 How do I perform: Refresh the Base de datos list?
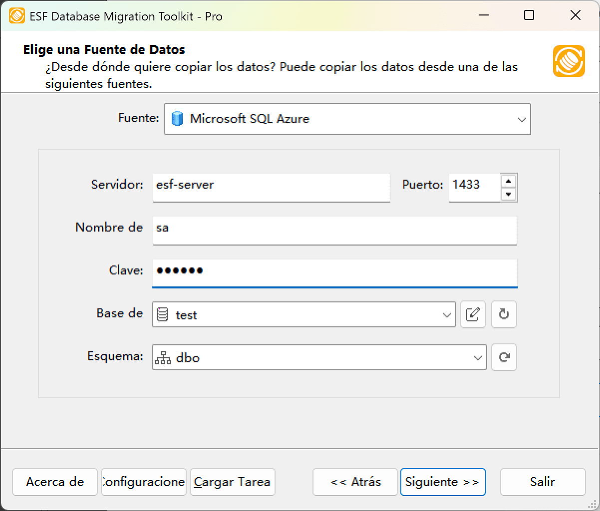(504, 314)
